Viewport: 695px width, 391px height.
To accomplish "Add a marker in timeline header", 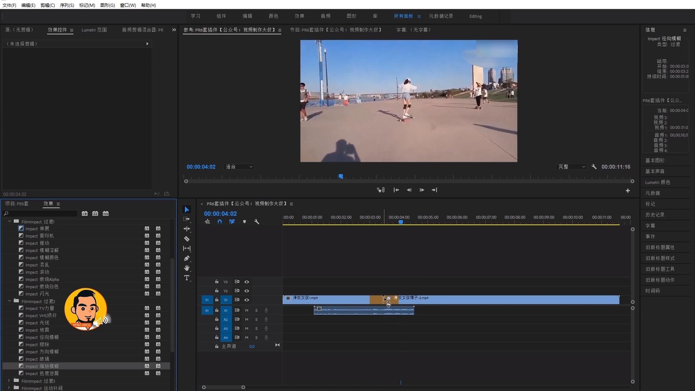I will pyautogui.click(x=244, y=222).
